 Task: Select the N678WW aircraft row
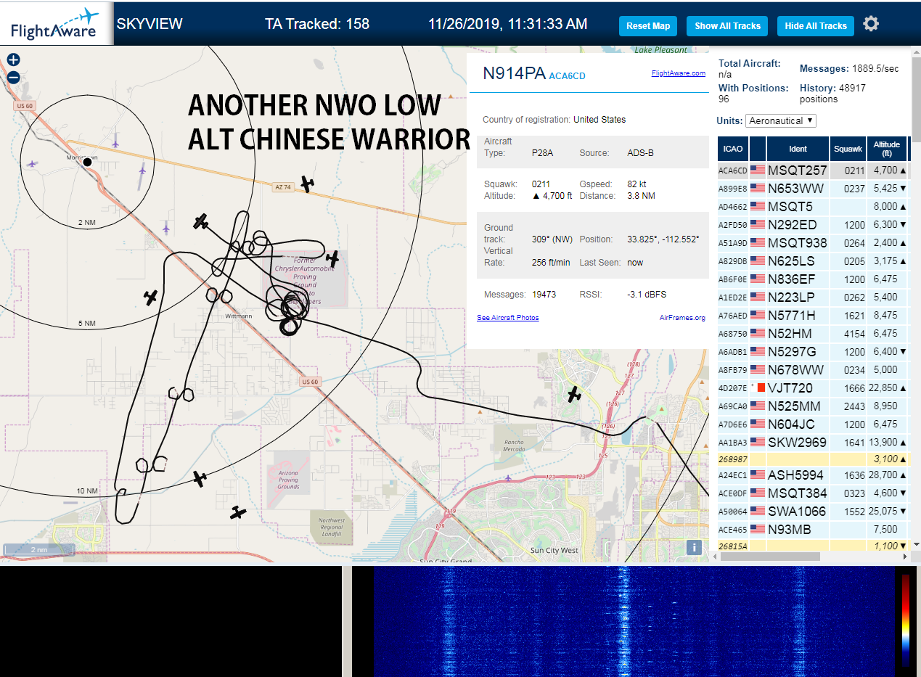812,370
